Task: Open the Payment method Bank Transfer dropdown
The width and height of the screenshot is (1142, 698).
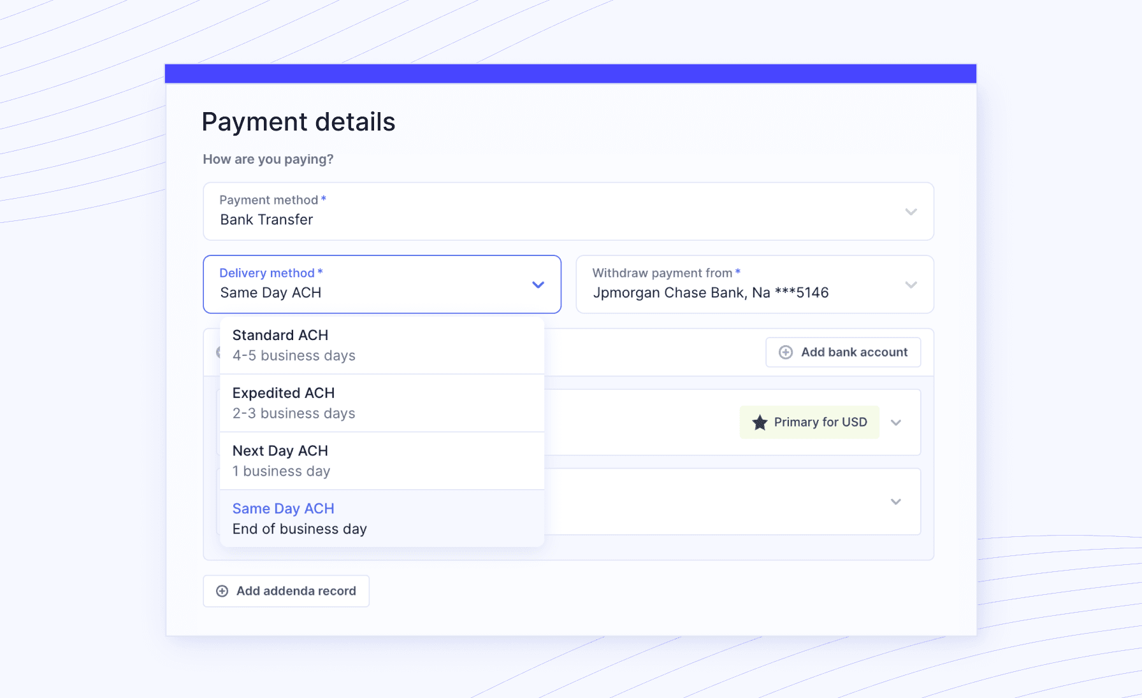Action: tap(567, 211)
